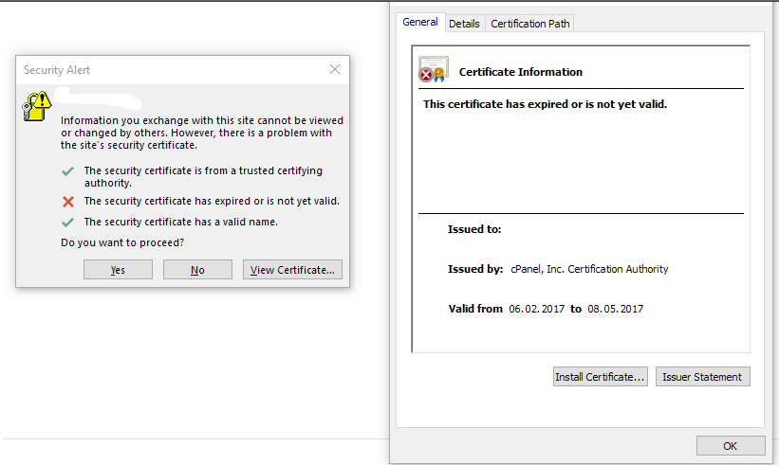Click the padlock warning icon in Security Alert
Image resolution: width=779 pixels, height=465 pixels.
pos(37,106)
